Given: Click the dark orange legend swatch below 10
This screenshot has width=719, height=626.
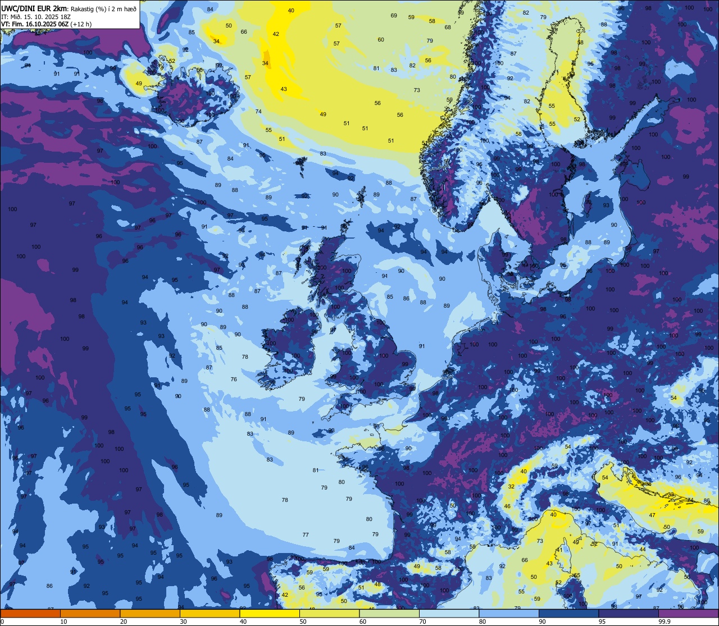Looking at the screenshot, I should coord(30,613).
